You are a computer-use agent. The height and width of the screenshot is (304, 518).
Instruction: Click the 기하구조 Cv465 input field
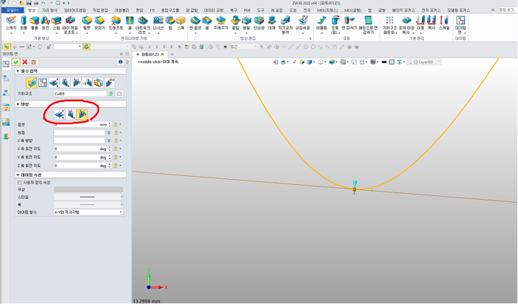(x=80, y=94)
